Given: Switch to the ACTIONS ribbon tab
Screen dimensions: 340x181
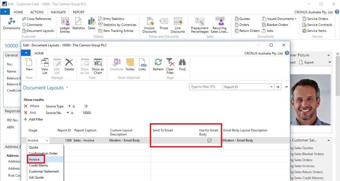Looking at the screenshot, I should pos(37,12).
